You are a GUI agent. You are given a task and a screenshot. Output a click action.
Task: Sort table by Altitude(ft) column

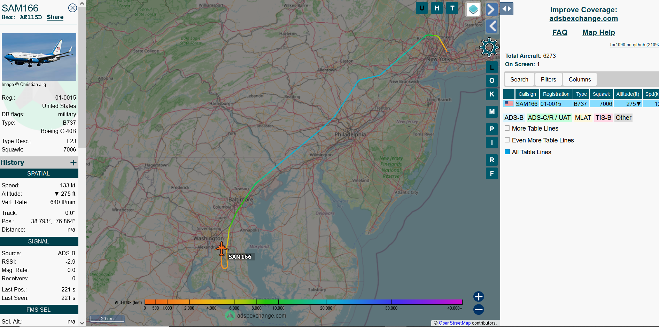pyautogui.click(x=628, y=94)
